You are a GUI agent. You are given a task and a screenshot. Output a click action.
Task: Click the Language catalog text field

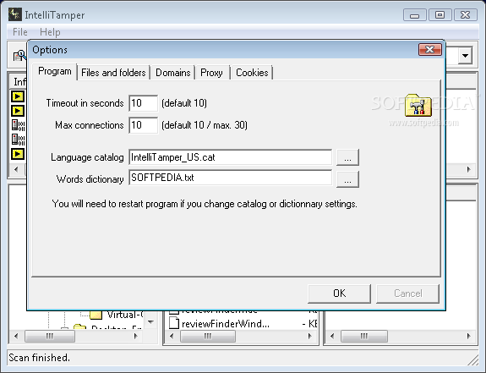click(230, 157)
